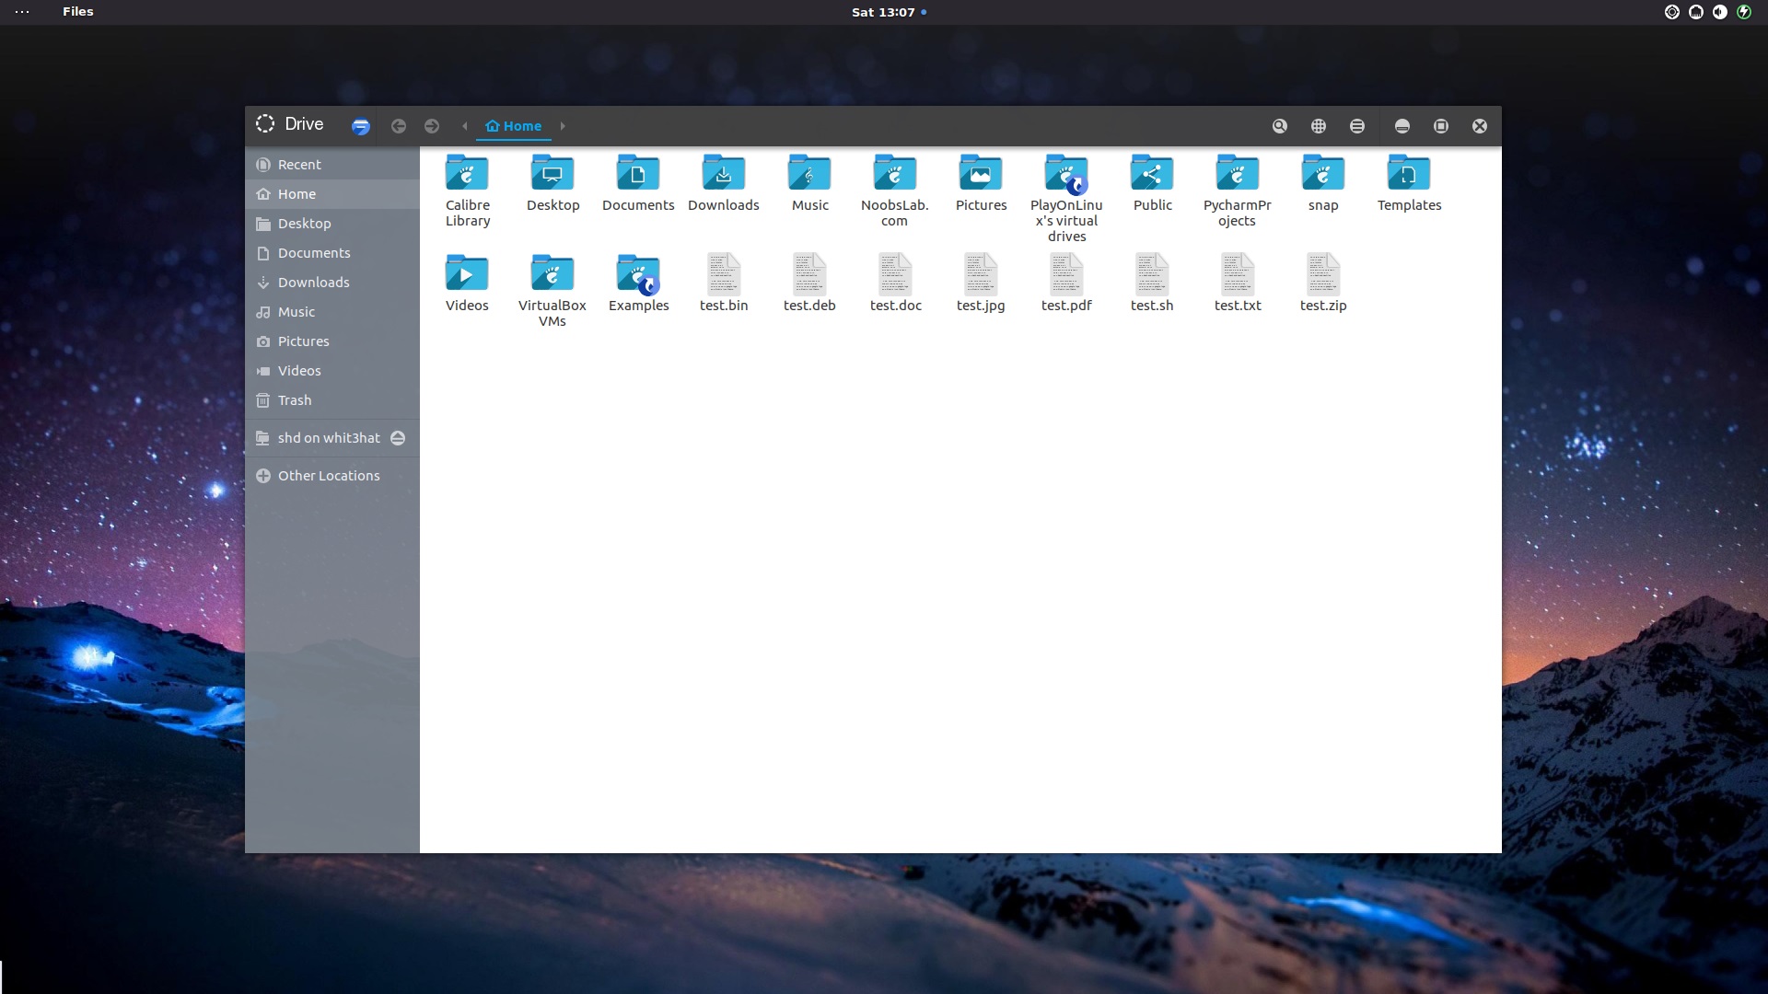The width and height of the screenshot is (1768, 994).
Task: Click the right chevron after Home
Action: point(563,126)
